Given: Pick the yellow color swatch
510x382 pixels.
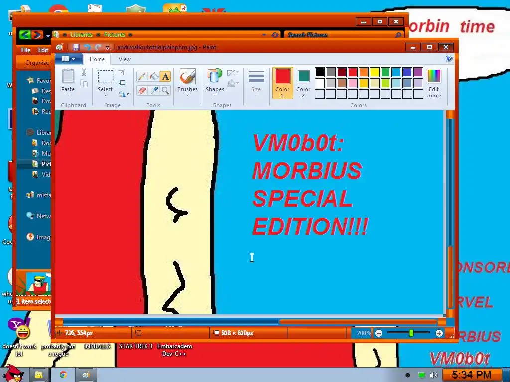Looking at the screenshot, I should [x=375, y=72].
